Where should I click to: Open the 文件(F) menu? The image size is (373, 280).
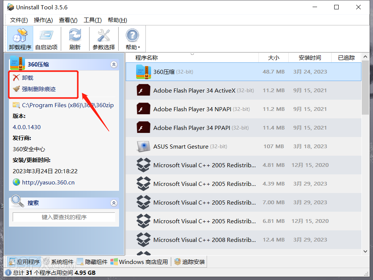(19, 20)
